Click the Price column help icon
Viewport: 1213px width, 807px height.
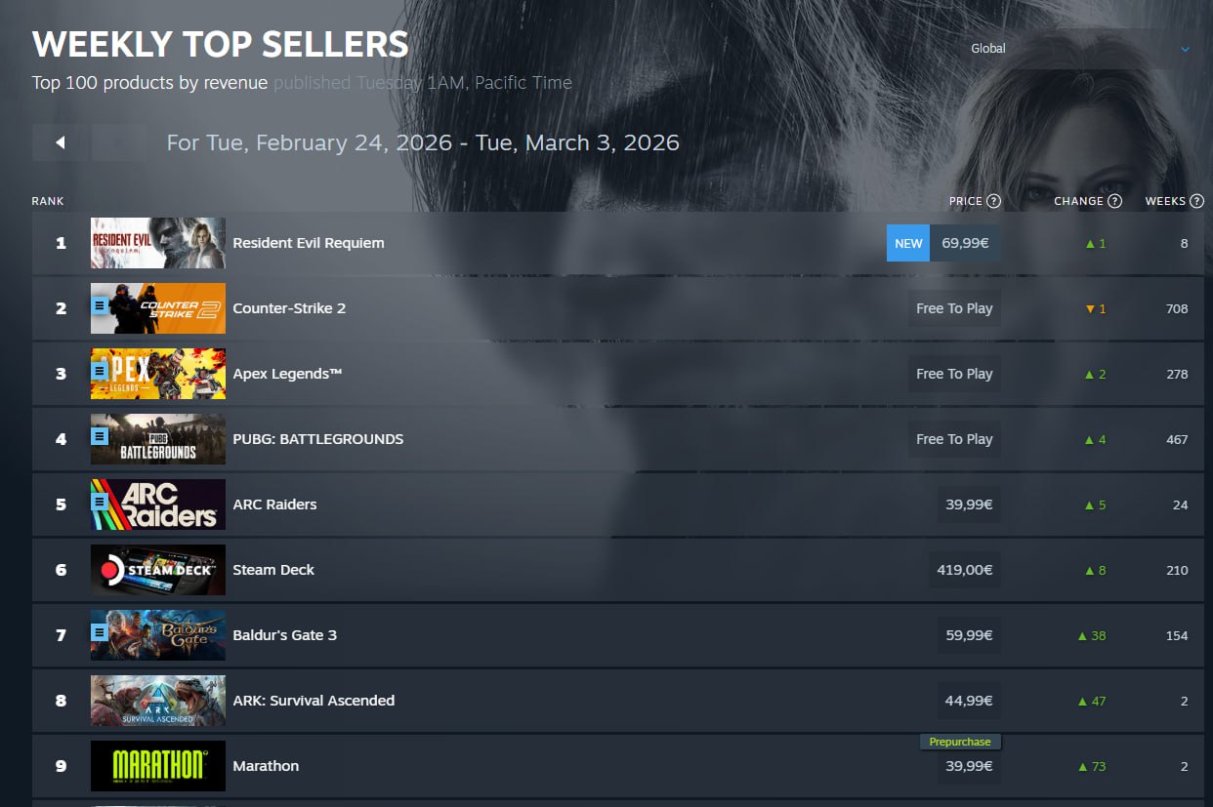(993, 201)
